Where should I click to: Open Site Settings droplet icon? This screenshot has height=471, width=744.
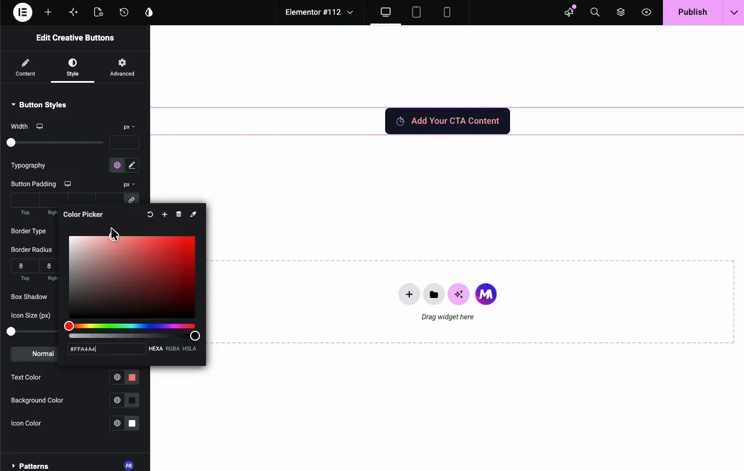(x=149, y=12)
